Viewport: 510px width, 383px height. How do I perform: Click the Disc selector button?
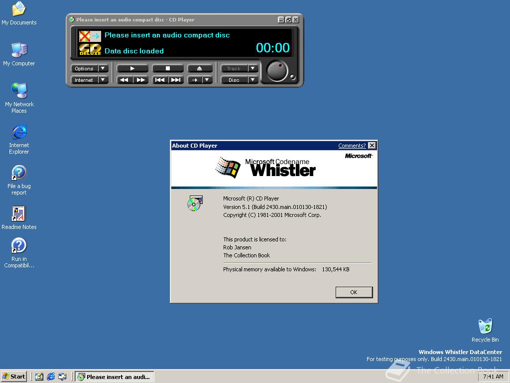(x=234, y=80)
